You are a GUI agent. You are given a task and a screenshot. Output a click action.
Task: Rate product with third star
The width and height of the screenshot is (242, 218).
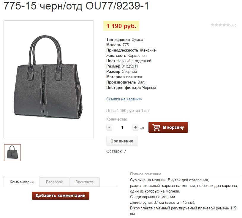coord(220,25)
